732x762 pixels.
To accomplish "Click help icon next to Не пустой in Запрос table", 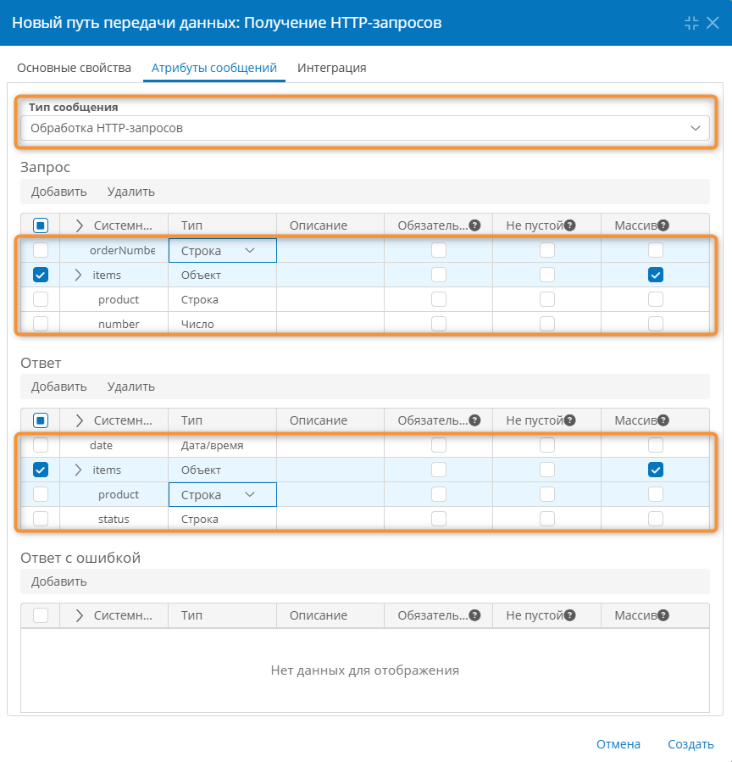I will [570, 225].
